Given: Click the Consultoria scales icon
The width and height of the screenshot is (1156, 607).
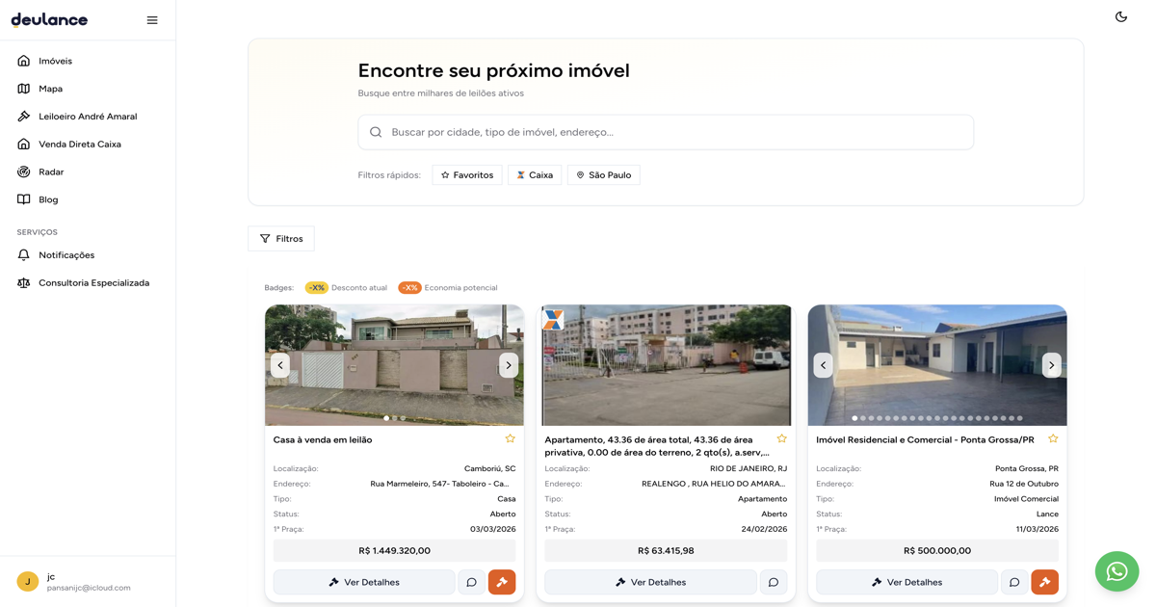Looking at the screenshot, I should (x=24, y=283).
